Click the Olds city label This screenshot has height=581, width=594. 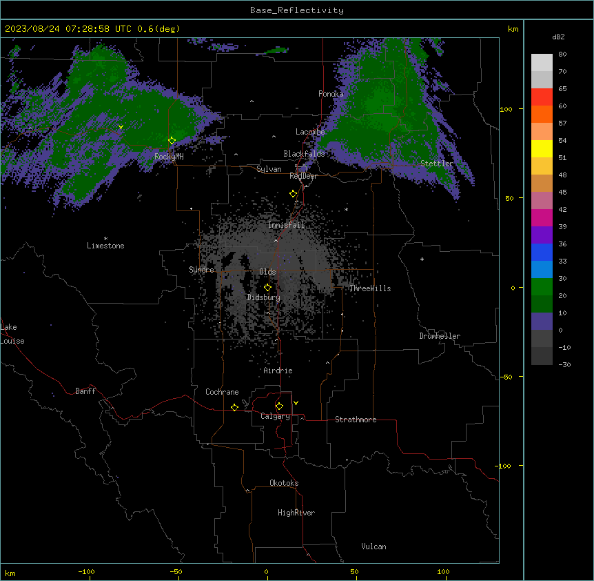(267, 272)
